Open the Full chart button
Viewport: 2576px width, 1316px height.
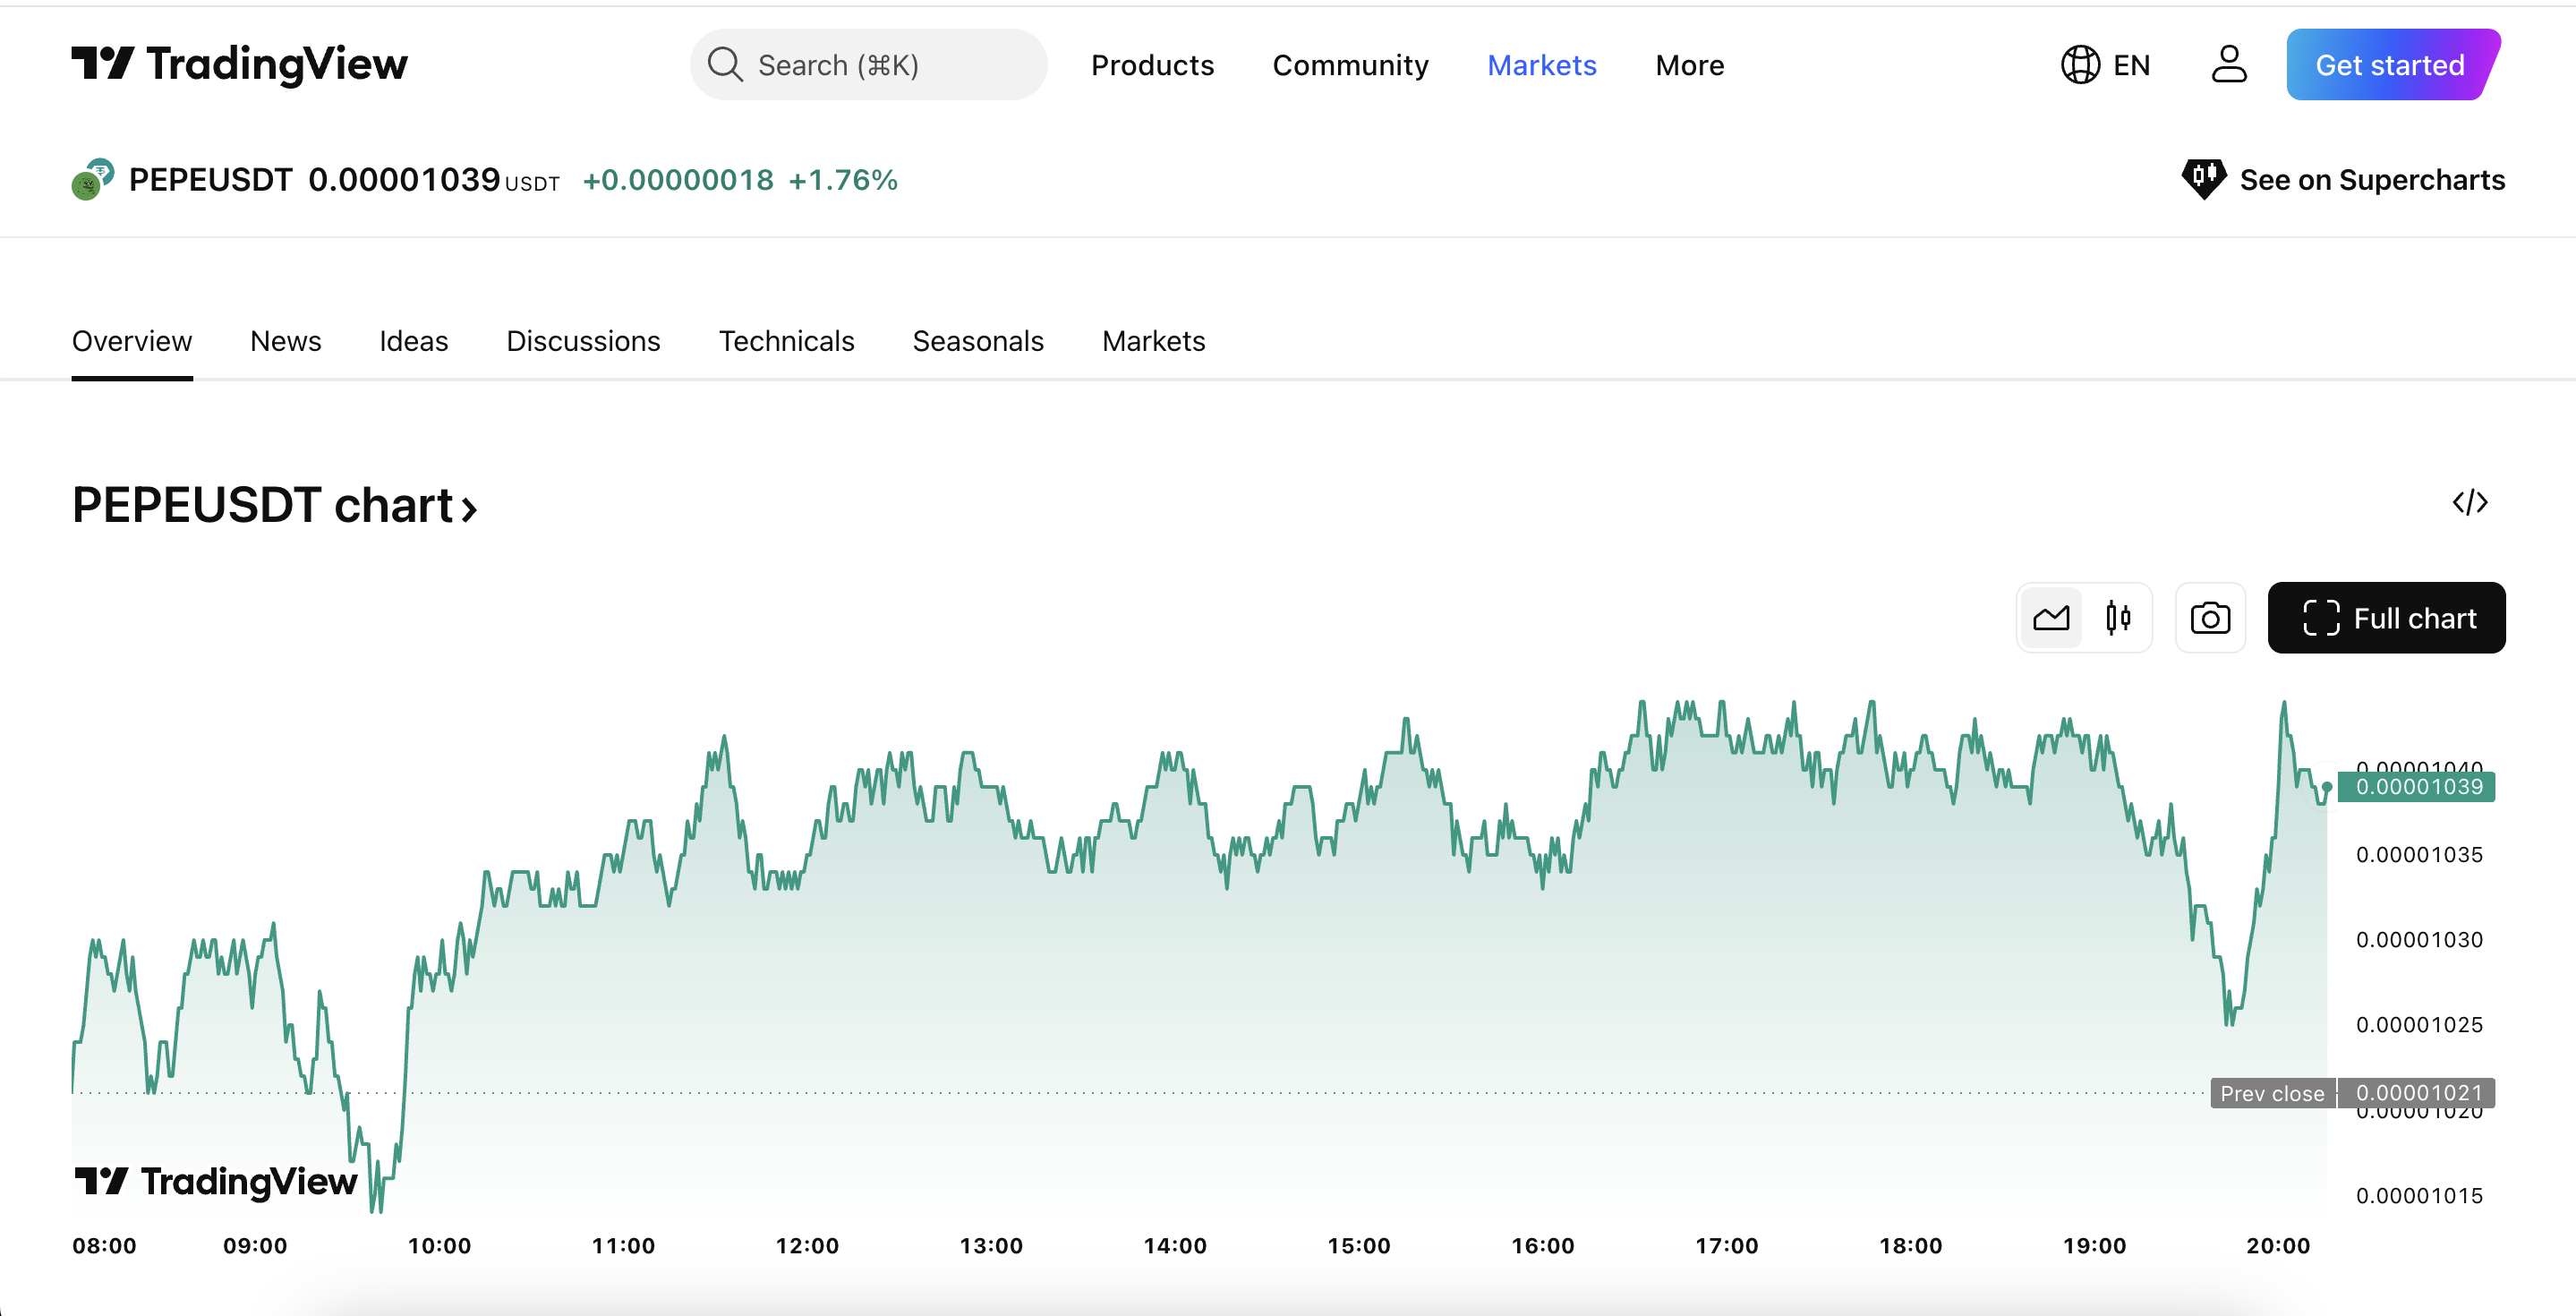2386,618
